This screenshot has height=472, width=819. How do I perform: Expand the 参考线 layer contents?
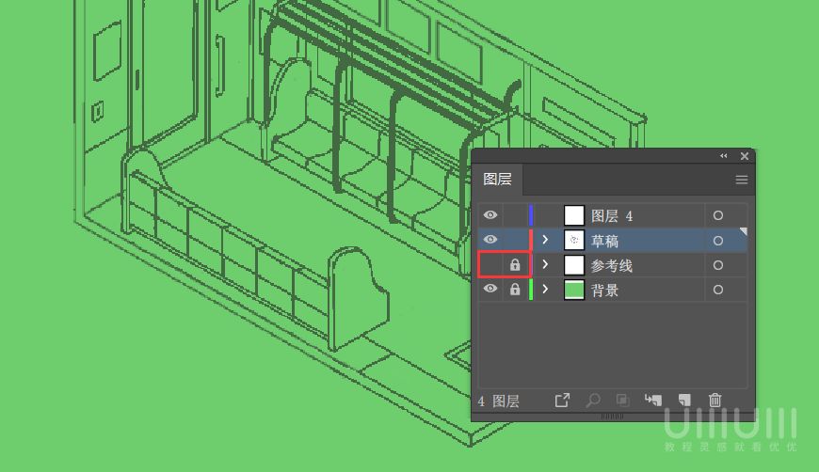pos(545,265)
